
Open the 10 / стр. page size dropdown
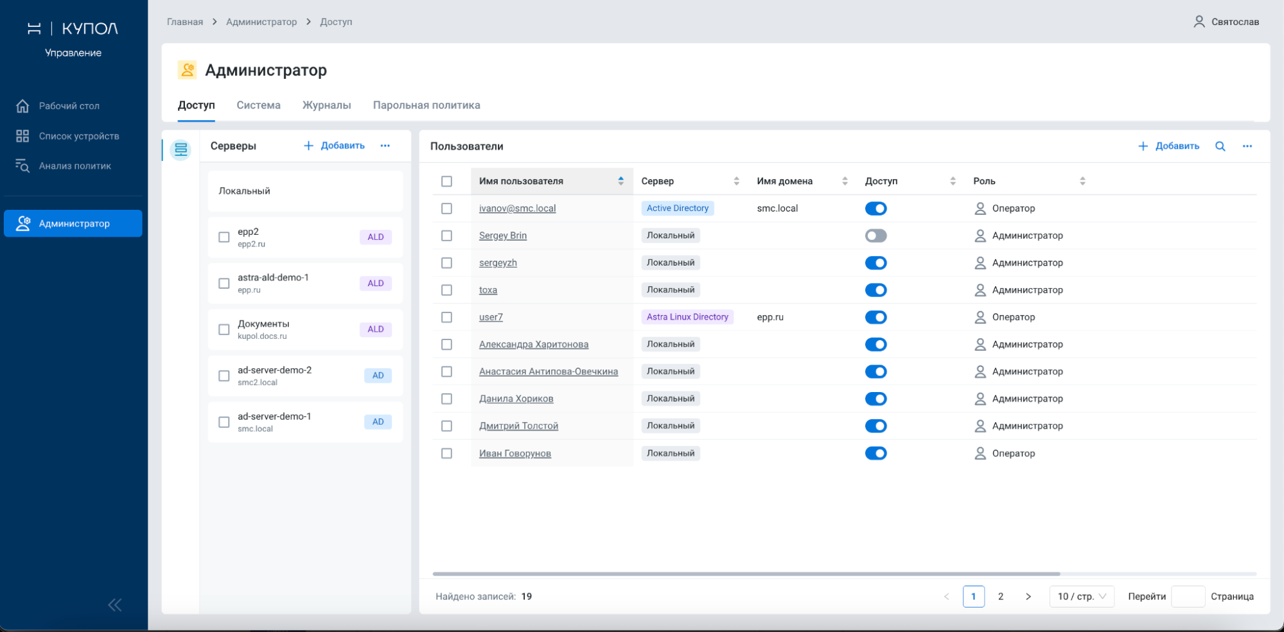[x=1082, y=596]
